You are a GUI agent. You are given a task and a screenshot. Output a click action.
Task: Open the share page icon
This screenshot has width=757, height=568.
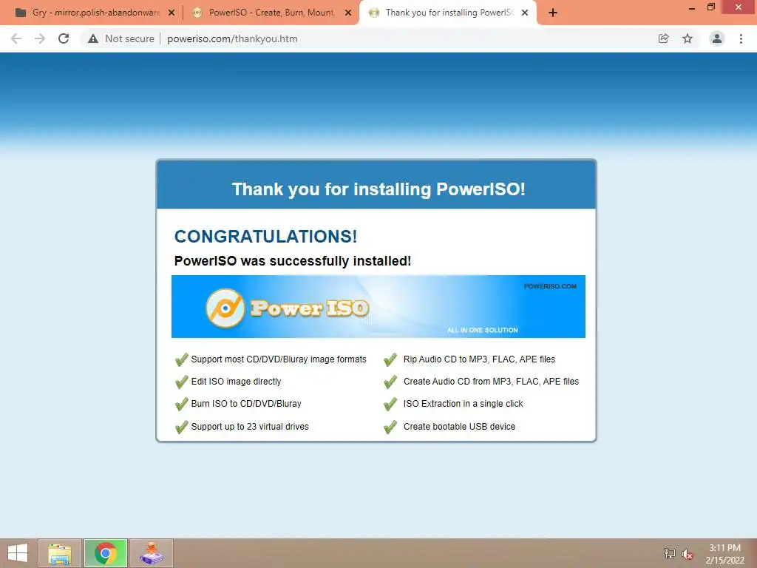pyautogui.click(x=664, y=38)
